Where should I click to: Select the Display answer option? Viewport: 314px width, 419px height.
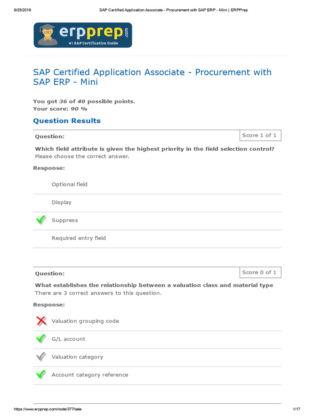pyautogui.click(x=61, y=203)
